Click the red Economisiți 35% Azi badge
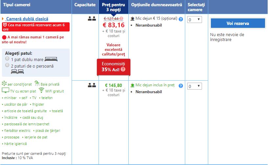This screenshot has height=165, width=269. coord(114,67)
